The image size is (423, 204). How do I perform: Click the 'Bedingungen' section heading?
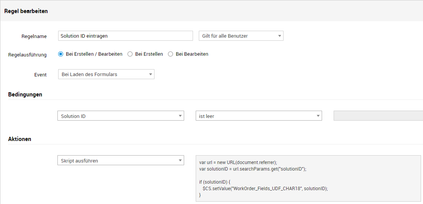(x=25, y=95)
